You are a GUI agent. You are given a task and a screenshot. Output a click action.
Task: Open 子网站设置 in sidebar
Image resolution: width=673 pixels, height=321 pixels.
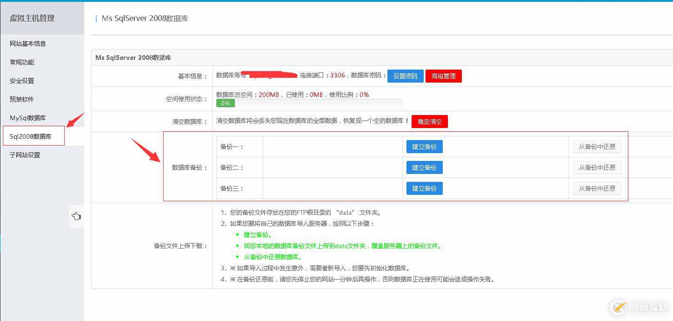tap(25, 155)
